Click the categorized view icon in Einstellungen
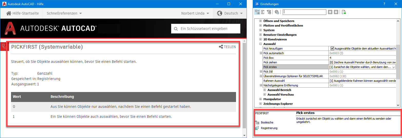 coord(257,12)
